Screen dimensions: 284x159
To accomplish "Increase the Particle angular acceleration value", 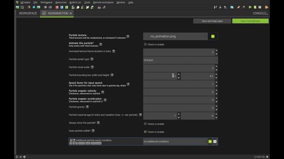I will [217, 98].
